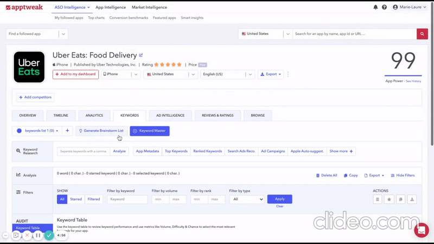Click Add to my dashboard button
The image size is (434, 244).
click(x=75, y=74)
